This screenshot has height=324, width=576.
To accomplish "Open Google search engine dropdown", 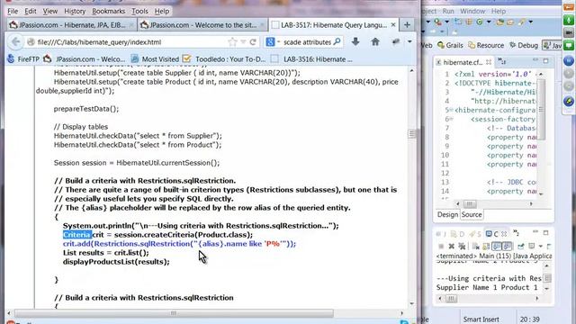I will coord(273,42).
